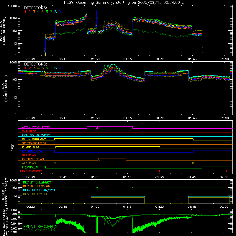The width and height of the screenshot is (236, 236).
Task: Select detector 1 label in rear segments legend
Action: 25,68
